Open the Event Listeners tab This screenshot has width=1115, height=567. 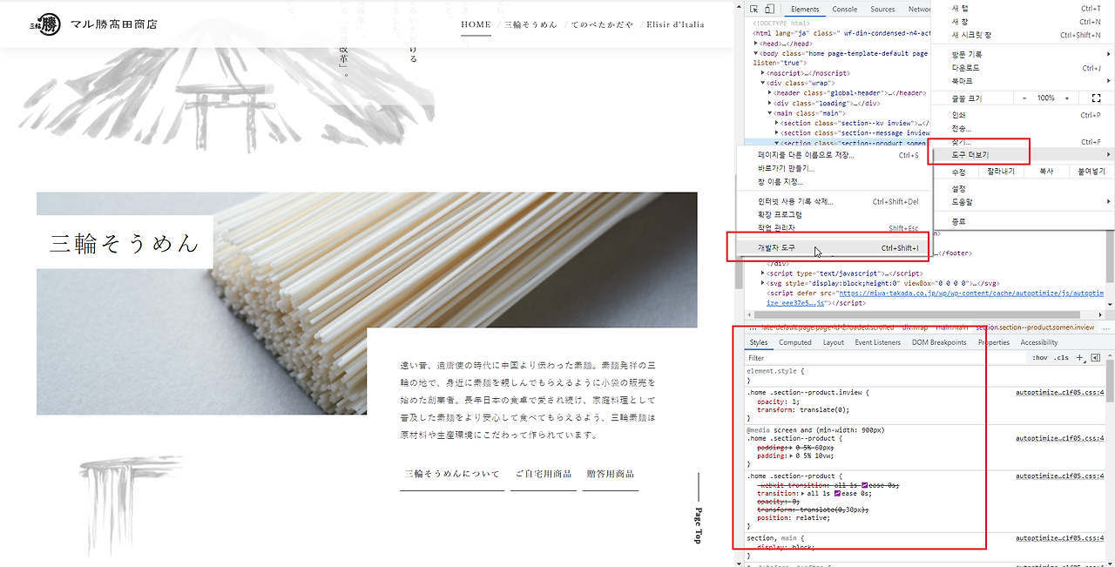click(878, 342)
